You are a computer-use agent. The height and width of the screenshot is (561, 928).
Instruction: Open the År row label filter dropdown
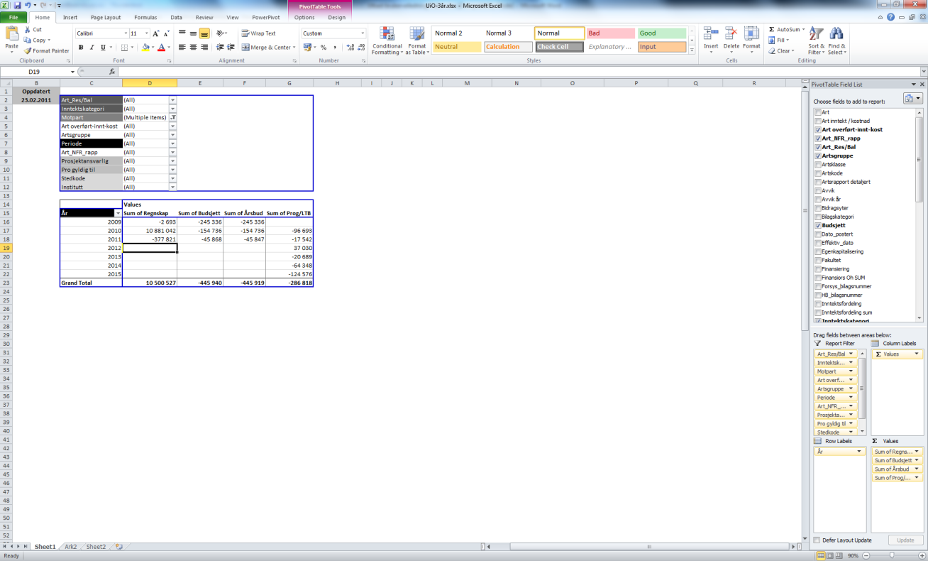[x=118, y=213]
